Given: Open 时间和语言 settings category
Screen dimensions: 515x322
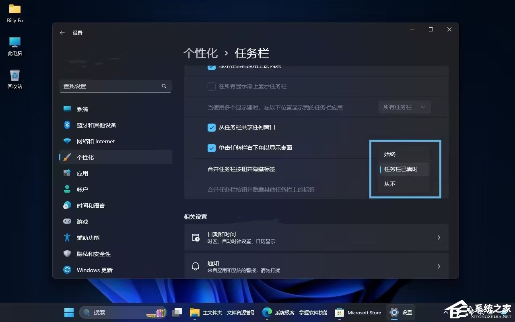Looking at the screenshot, I should [x=115, y=206].
